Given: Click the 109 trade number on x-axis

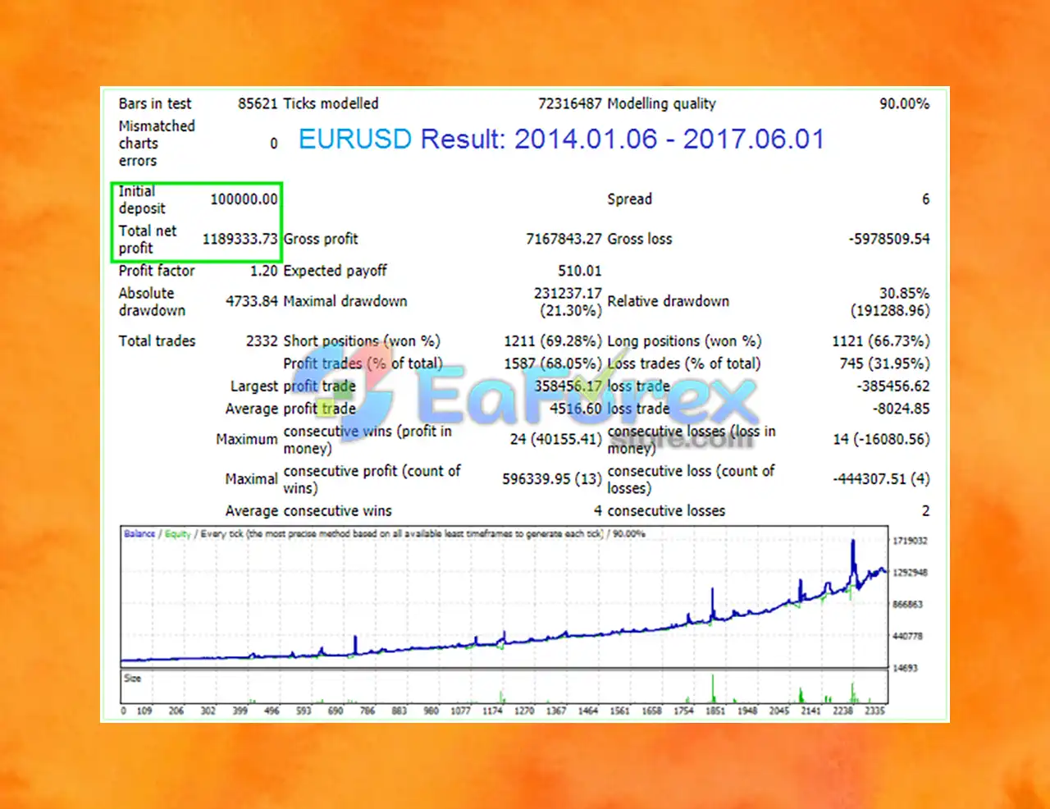Looking at the screenshot, I should coord(144,711).
